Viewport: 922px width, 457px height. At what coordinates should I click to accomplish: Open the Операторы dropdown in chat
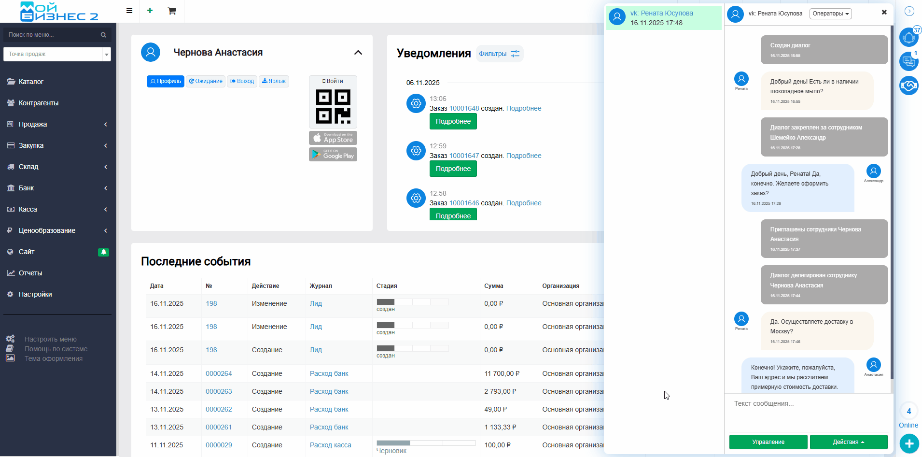click(830, 14)
